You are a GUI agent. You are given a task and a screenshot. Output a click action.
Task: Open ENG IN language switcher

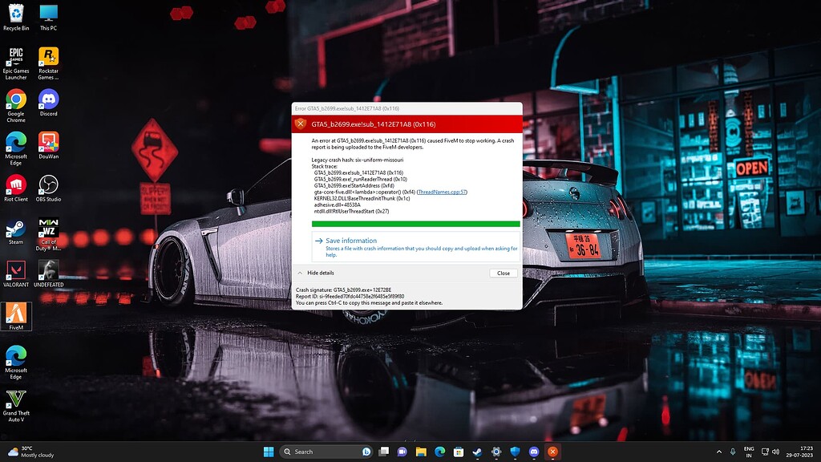coord(749,452)
